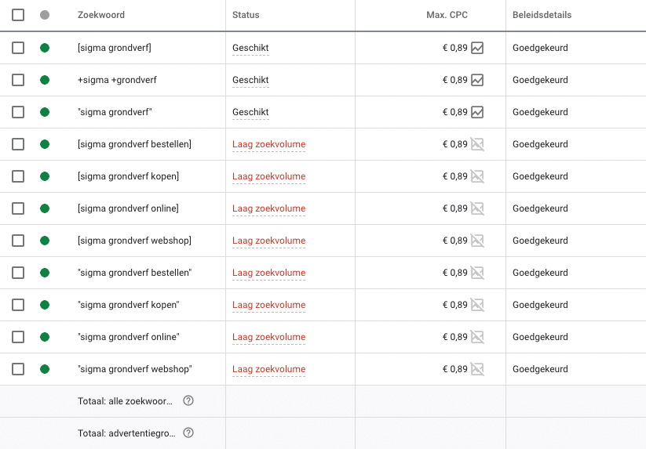
Task: Open Laag zoekvolume status for "sigma grondverf online"
Action: [268, 337]
